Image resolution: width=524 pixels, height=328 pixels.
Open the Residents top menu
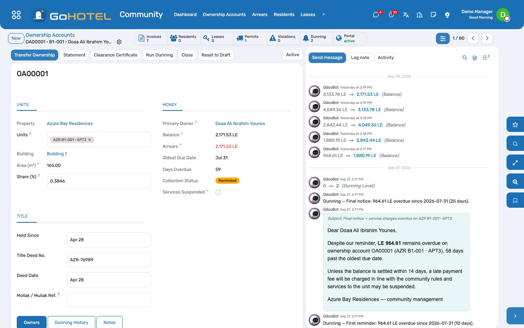click(x=284, y=15)
